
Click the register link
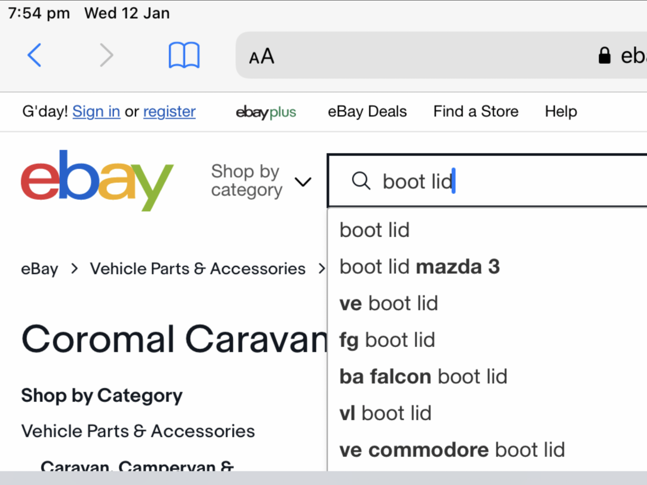tap(169, 111)
